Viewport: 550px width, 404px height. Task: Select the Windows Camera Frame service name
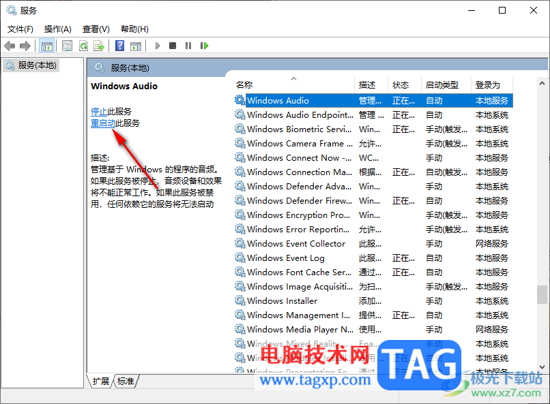pos(300,143)
